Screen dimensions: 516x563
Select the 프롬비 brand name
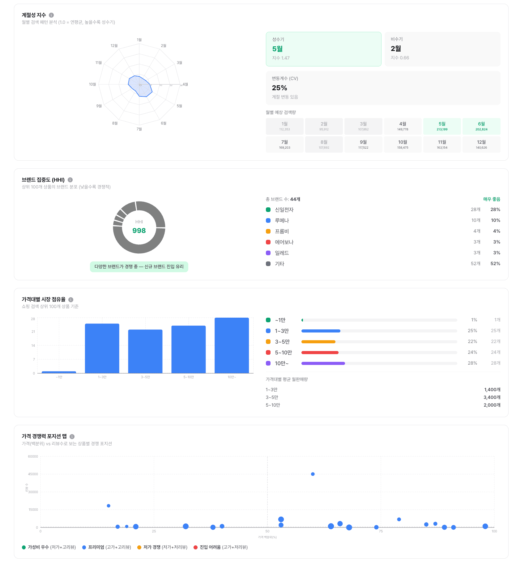click(282, 231)
